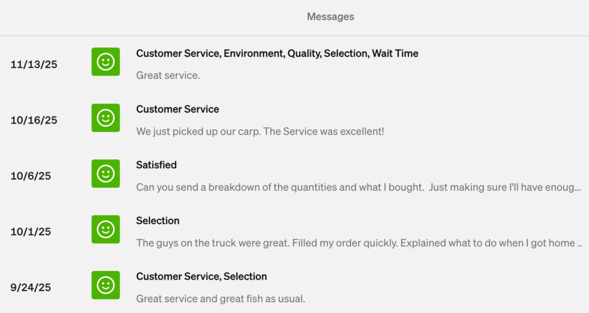589x313 pixels.
Task: Select the 11/13/25 date entry
Action: (x=34, y=64)
